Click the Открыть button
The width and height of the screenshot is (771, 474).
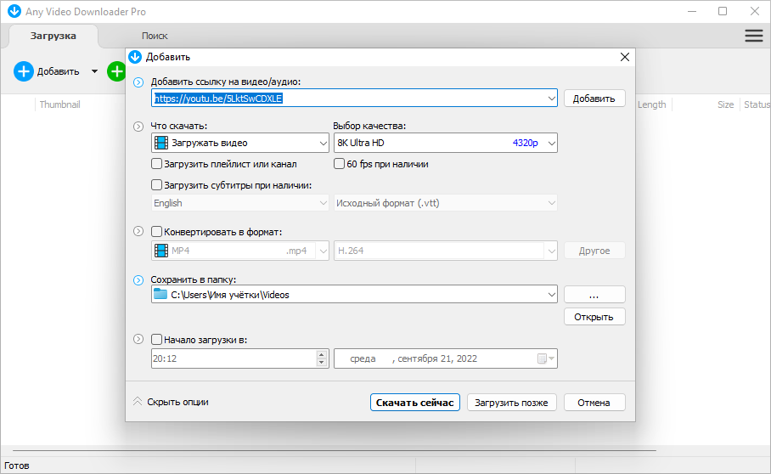(x=594, y=317)
